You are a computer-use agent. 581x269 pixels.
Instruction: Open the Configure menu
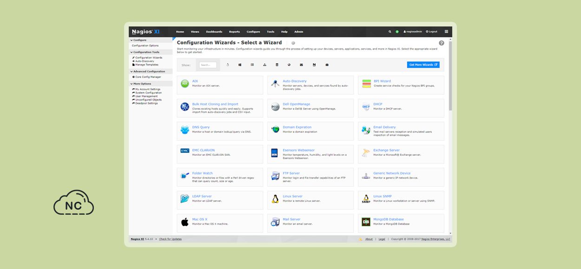(253, 32)
